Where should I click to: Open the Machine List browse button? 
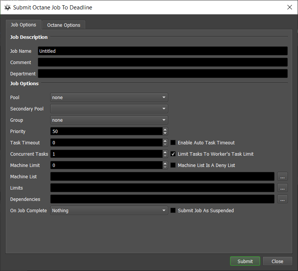click(283, 176)
